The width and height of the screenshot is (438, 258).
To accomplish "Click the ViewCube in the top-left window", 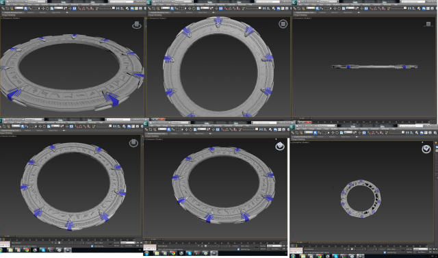I will click(137, 25).
